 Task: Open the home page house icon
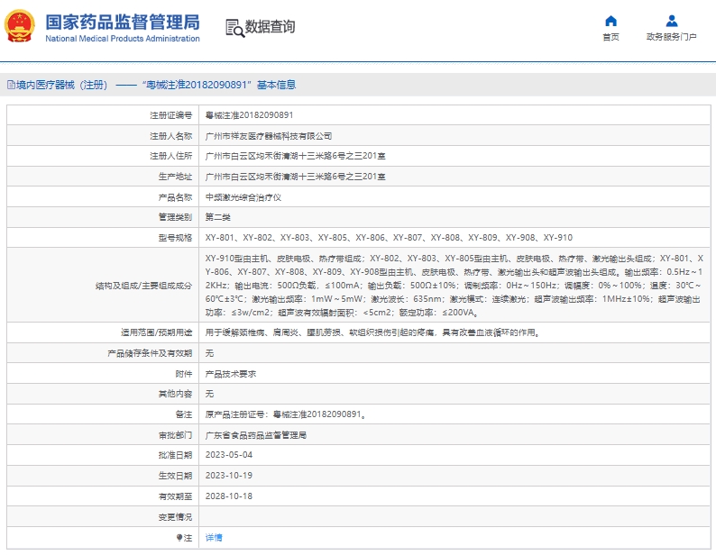pos(610,21)
